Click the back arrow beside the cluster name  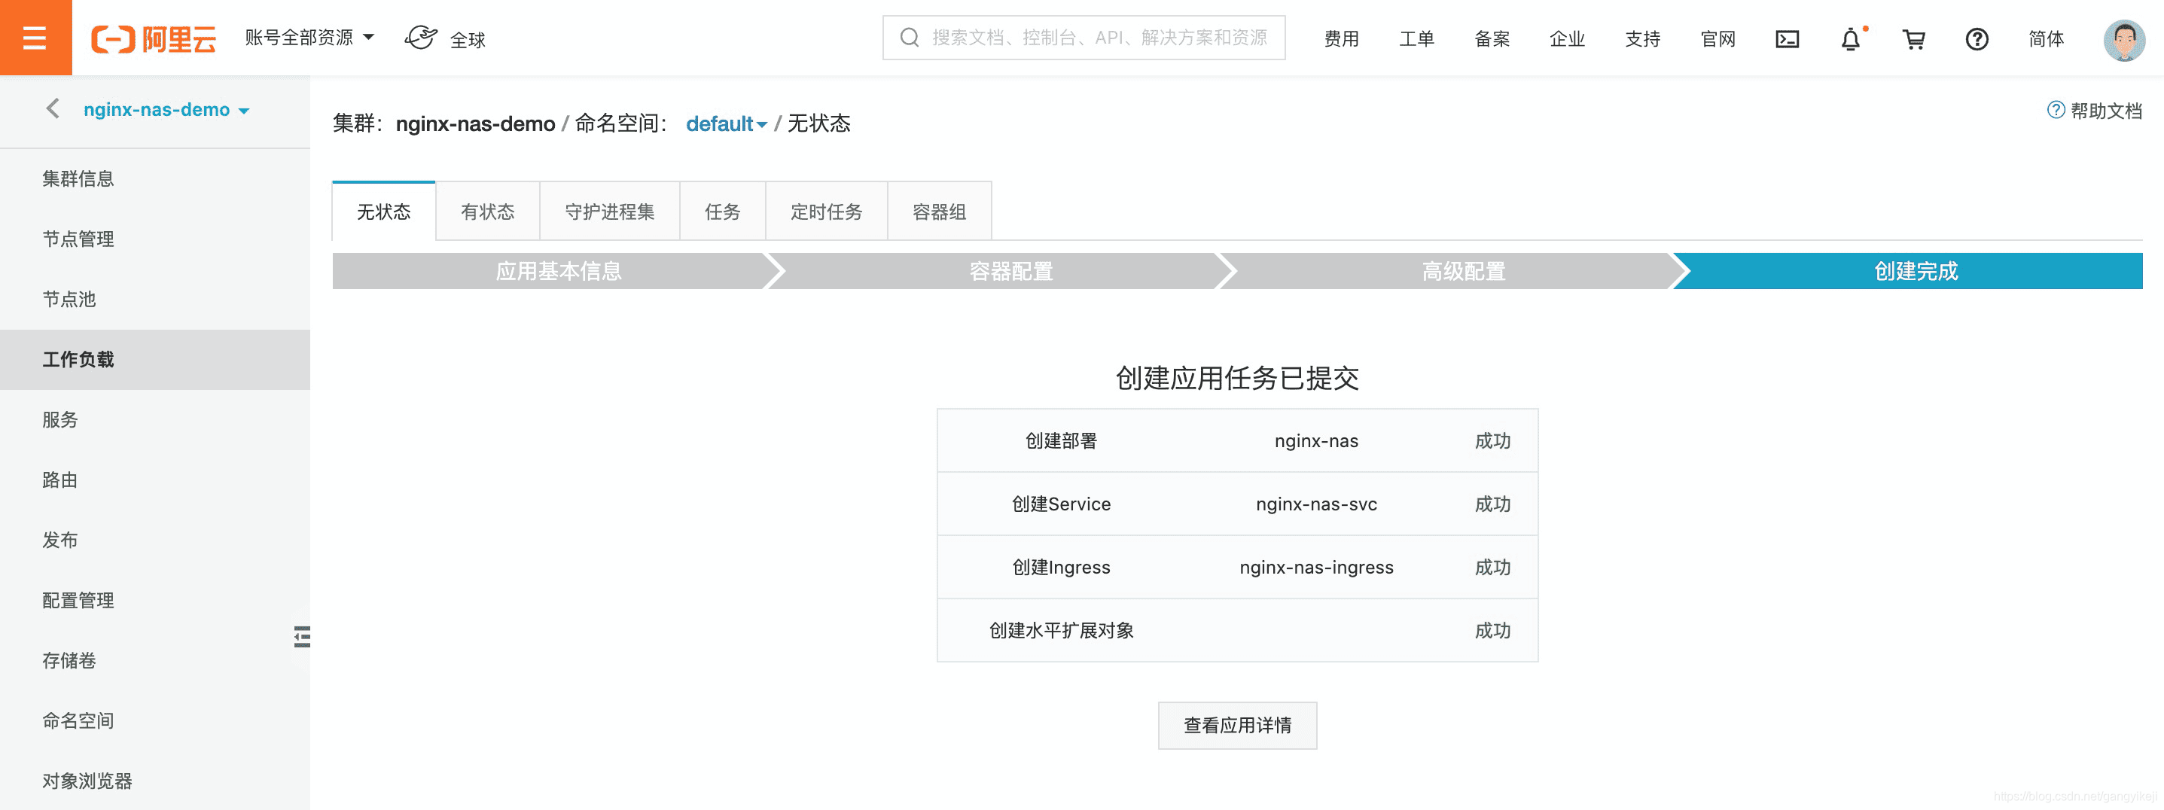[52, 109]
